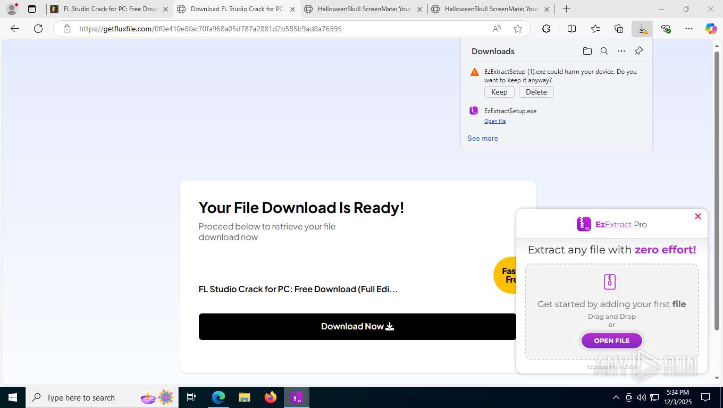
Task: Click the network icon in system tray
Action: [654, 397]
